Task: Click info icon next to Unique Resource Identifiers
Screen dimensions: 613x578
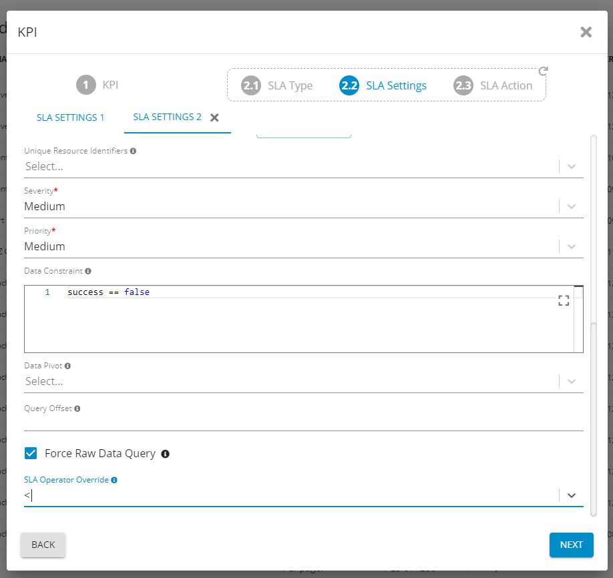Action: [134, 152]
